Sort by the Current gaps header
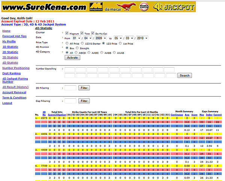Screen dimensions: 225x181 tap(217, 115)
